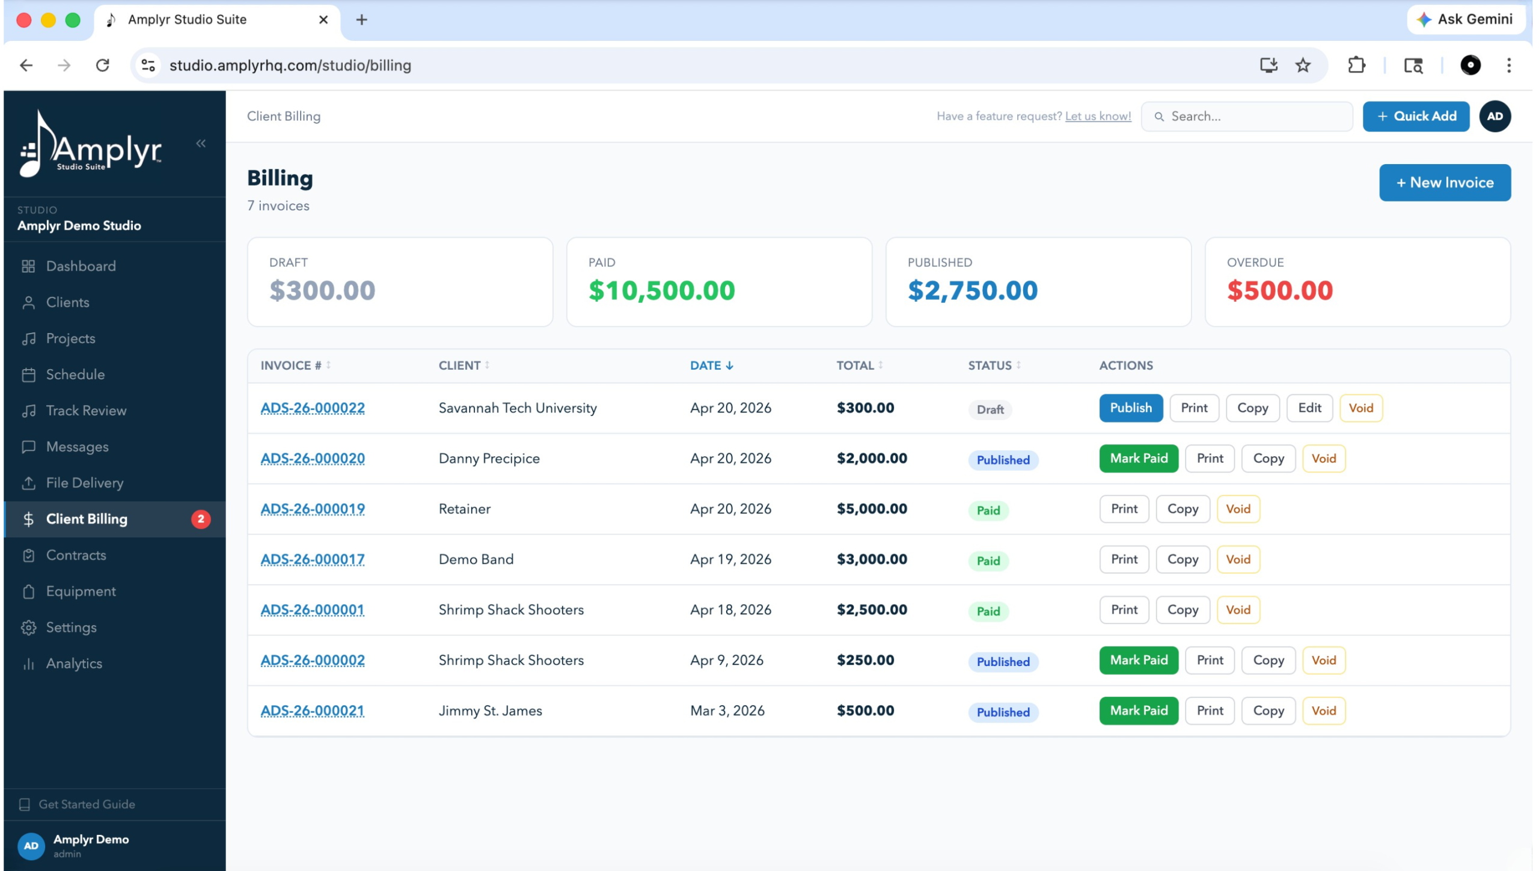Open the Schedule calendar icon
Screen dimensions: 1539x871
point(28,374)
